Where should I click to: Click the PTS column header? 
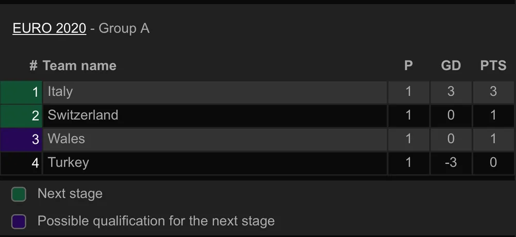click(x=493, y=66)
